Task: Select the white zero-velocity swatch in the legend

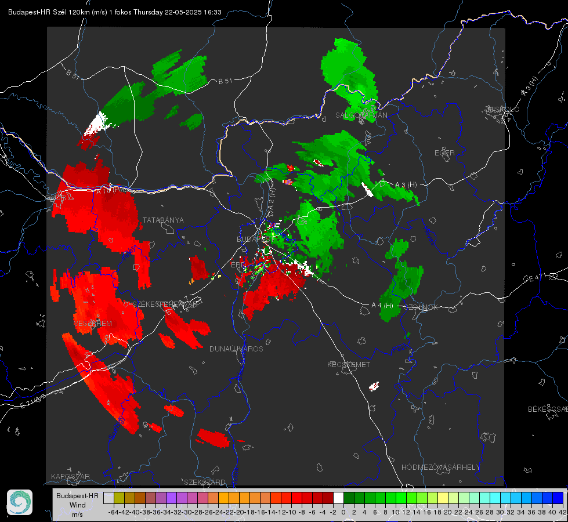Action: click(338, 498)
